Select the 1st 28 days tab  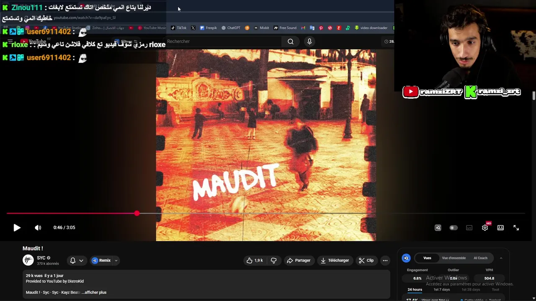point(471,289)
